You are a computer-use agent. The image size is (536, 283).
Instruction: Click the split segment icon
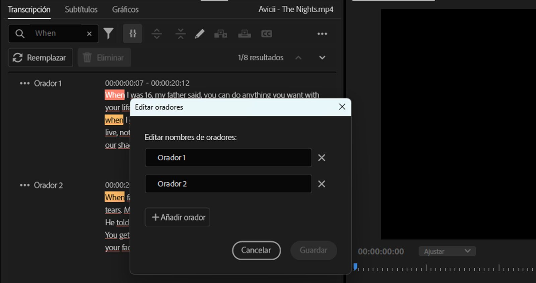pos(156,33)
